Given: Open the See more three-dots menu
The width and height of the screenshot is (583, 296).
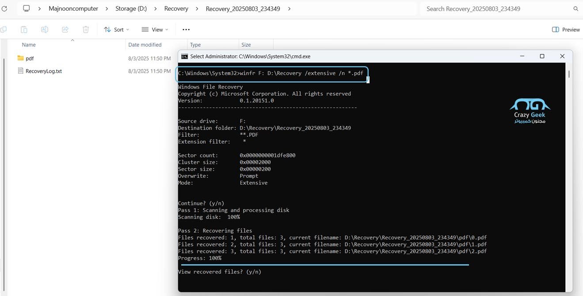Looking at the screenshot, I should pyautogui.click(x=186, y=30).
